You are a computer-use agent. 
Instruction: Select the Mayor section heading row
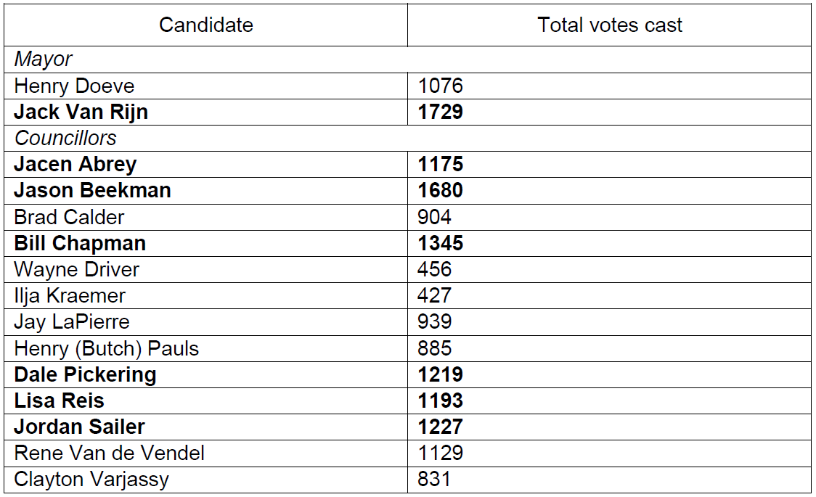pyautogui.click(x=44, y=59)
